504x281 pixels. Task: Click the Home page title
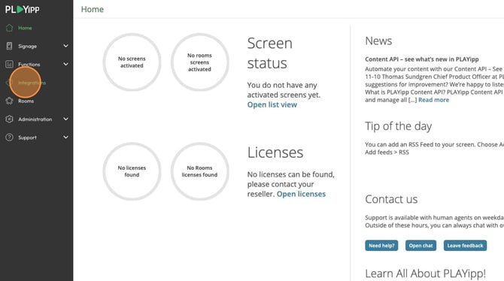tap(93, 9)
